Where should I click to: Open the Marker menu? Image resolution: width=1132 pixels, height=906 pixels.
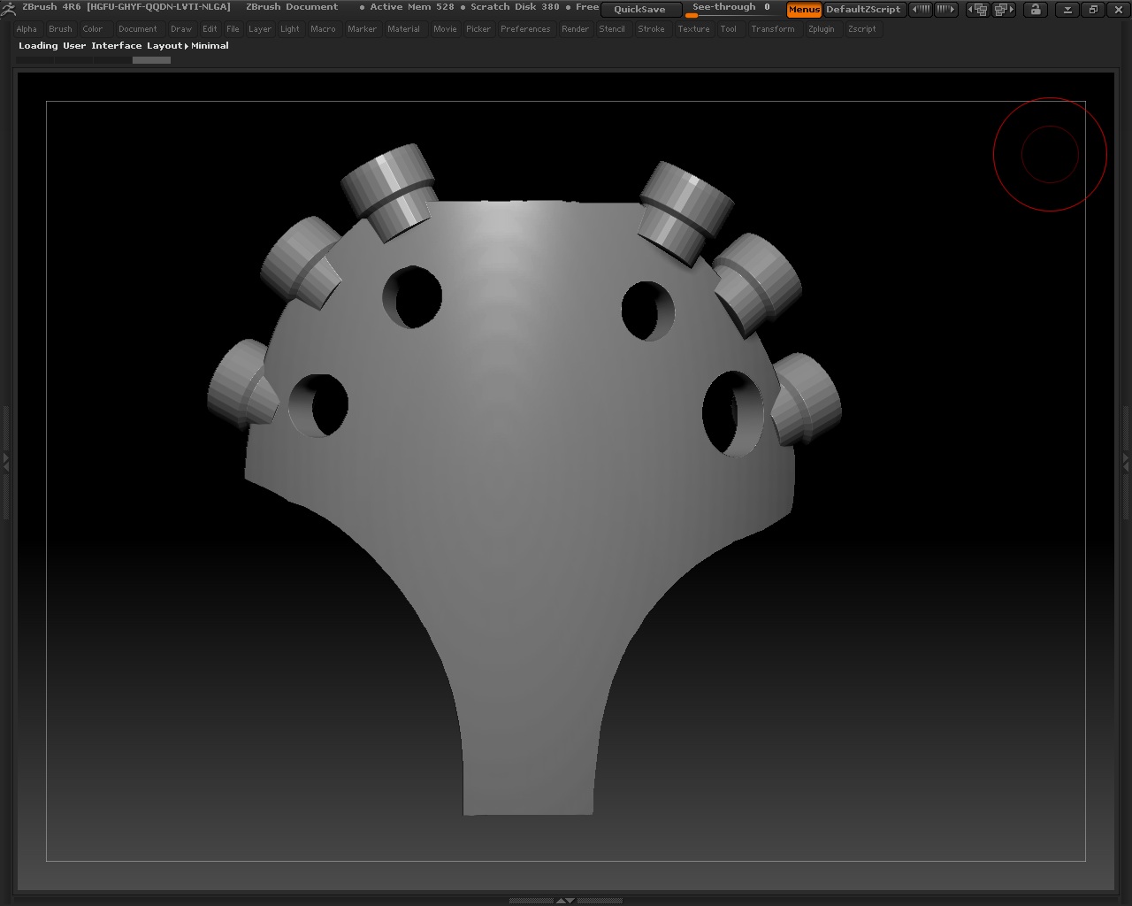(x=362, y=29)
